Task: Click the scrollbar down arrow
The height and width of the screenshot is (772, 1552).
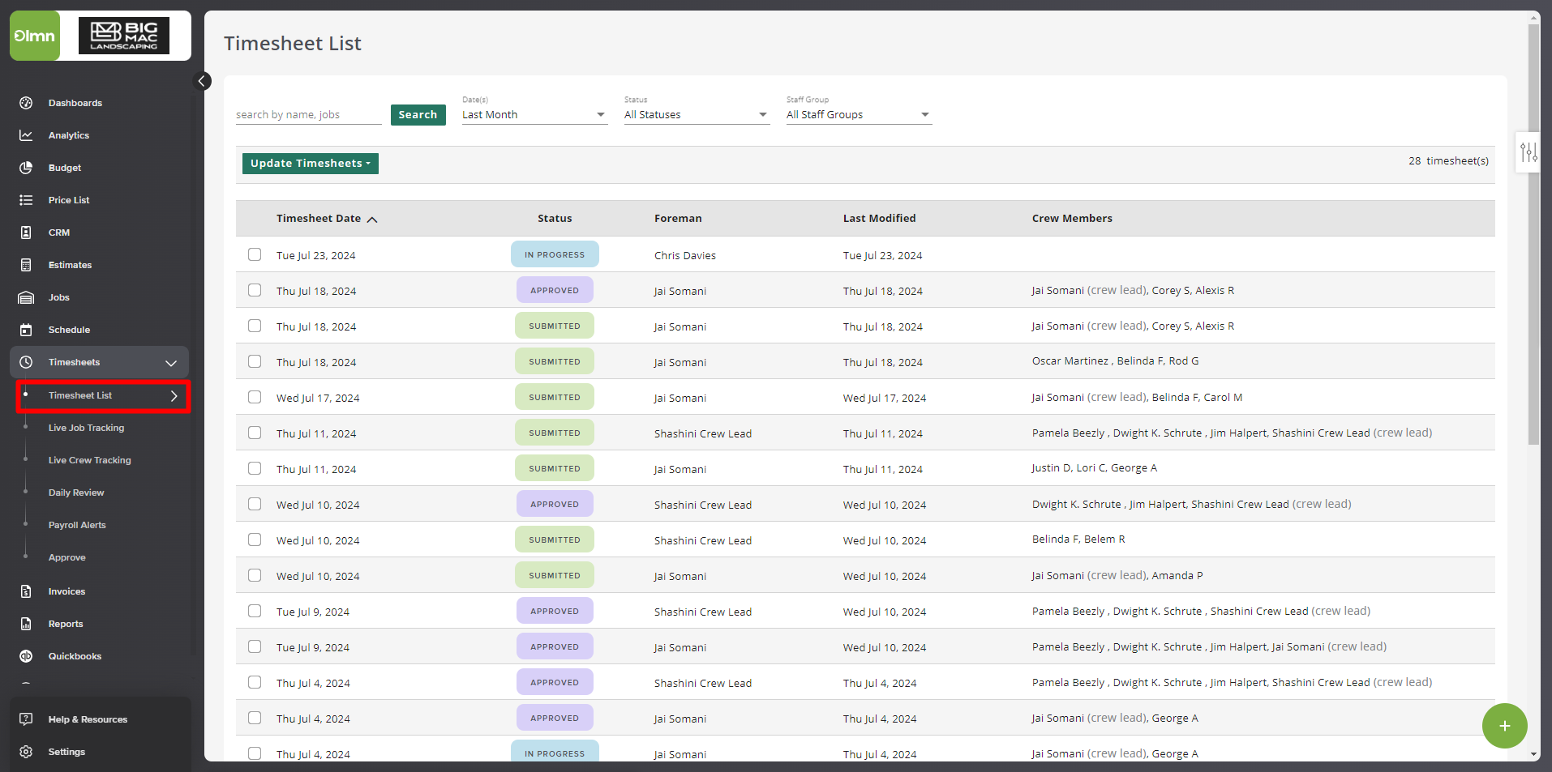Action: click(1533, 754)
